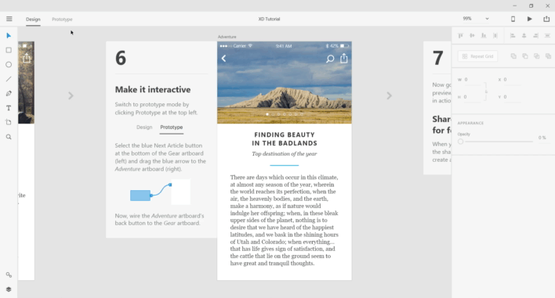Select 'Finding Beauty in the Badlands' heading
555x298 pixels.
tap(285, 138)
